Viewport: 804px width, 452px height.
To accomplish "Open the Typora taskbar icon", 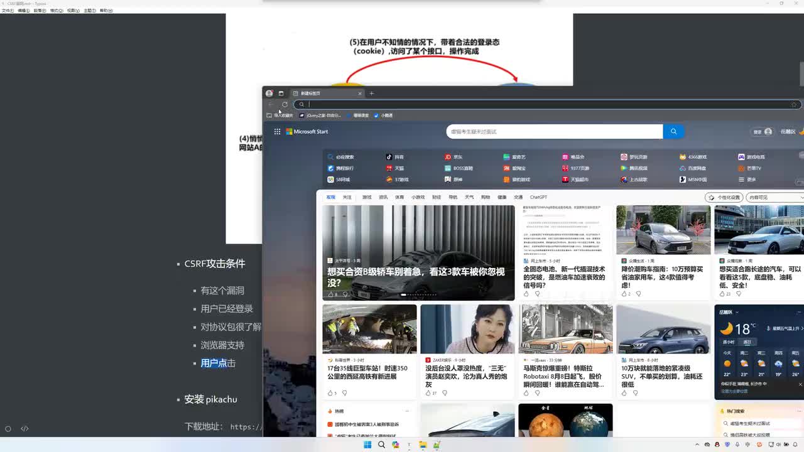I will [409, 444].
